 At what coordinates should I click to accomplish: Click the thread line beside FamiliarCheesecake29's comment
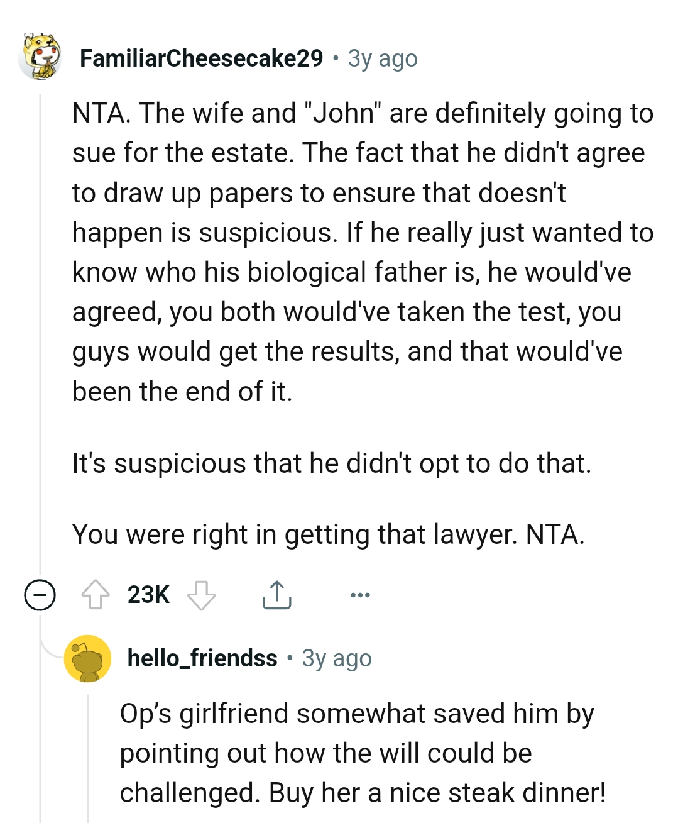(41, 314)
